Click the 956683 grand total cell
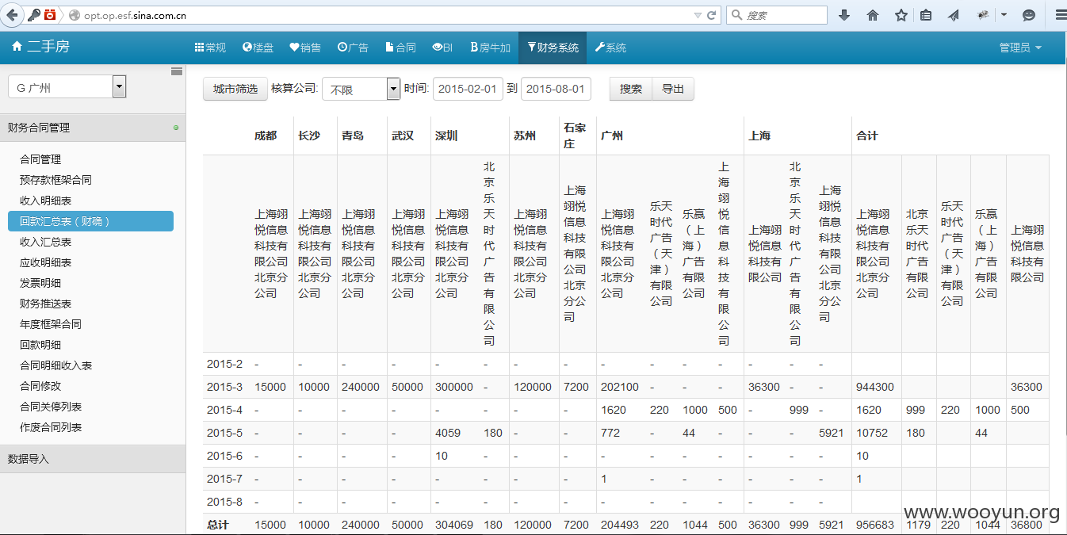1067x535 pixels. pos(875,525)
